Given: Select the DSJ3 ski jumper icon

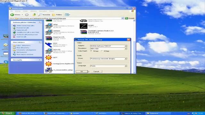Looking at the screenshot, I should pos(48,45).
